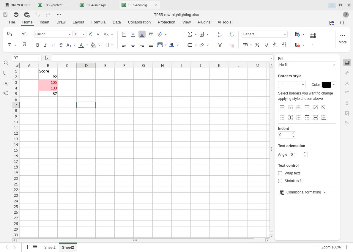Zoom in plus button
353x252 pixels.
(346, 247)
